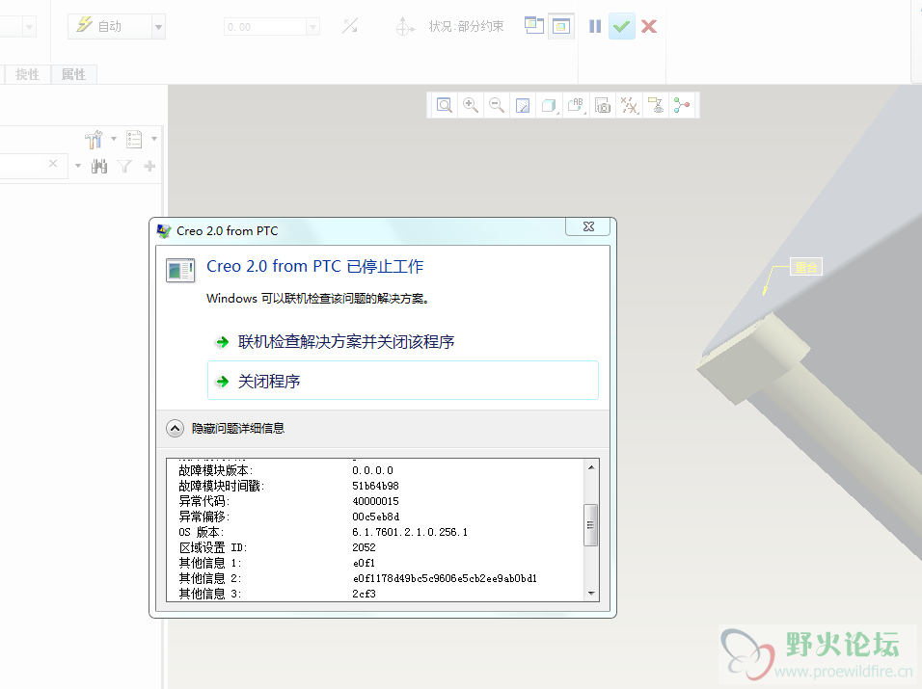This screenshot has width=922, height=689.
Task: Select the 区域设置 ID value 2052
Action: pyautogui.click(x=364, y=547)
